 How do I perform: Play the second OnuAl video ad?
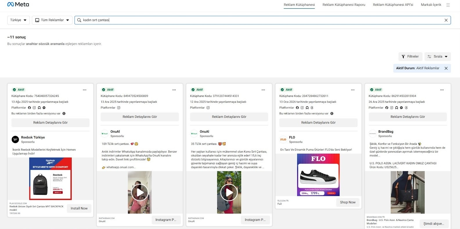[x=229, y=192]
